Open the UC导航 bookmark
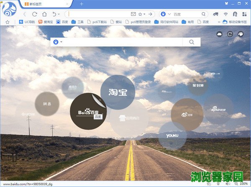The image size is (251, 187). pos(27,22)
